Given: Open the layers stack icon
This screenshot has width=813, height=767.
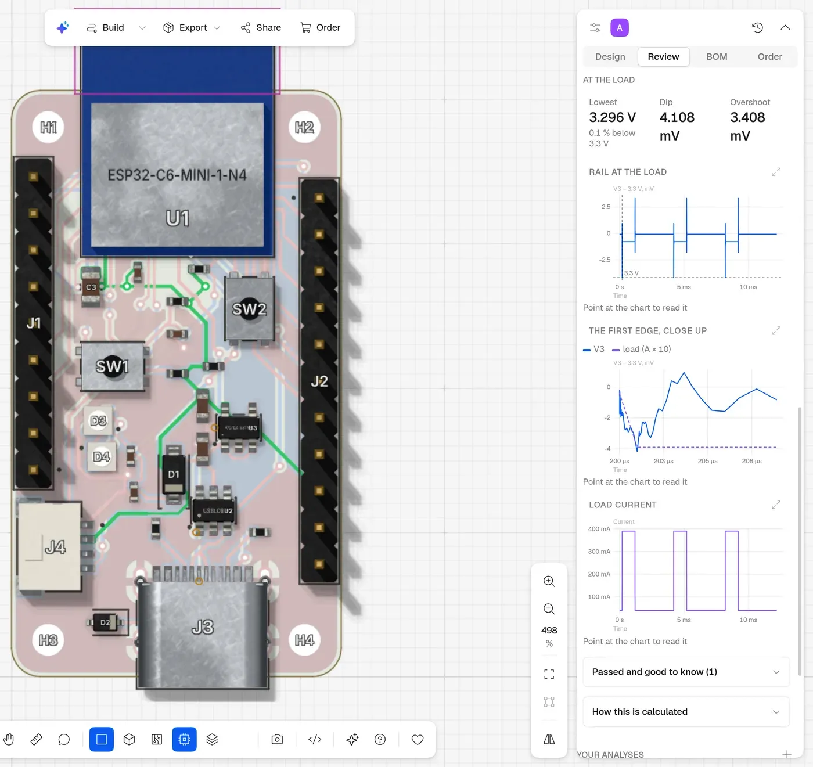Looking at the screenshot, I should [212, 739].
